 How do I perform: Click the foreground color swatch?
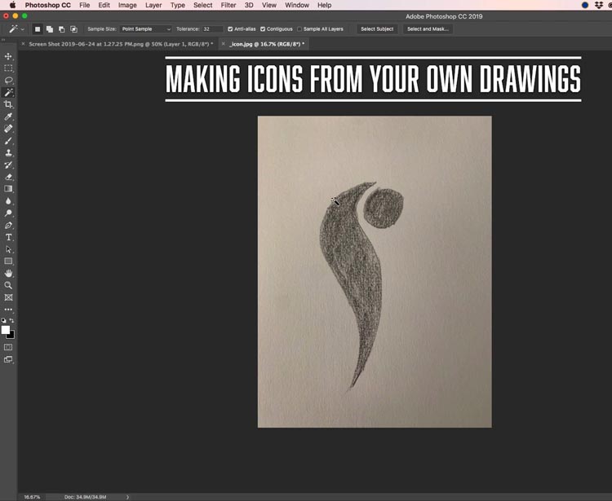(x=6, y=330)
